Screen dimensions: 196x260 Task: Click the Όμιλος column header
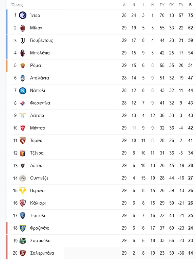(x=17, y=5)
